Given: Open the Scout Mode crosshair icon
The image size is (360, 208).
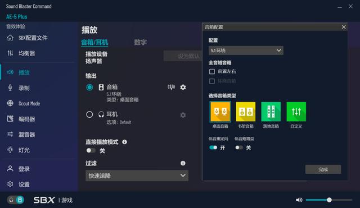Looking at the screenshot, I should tap(10, 103).
